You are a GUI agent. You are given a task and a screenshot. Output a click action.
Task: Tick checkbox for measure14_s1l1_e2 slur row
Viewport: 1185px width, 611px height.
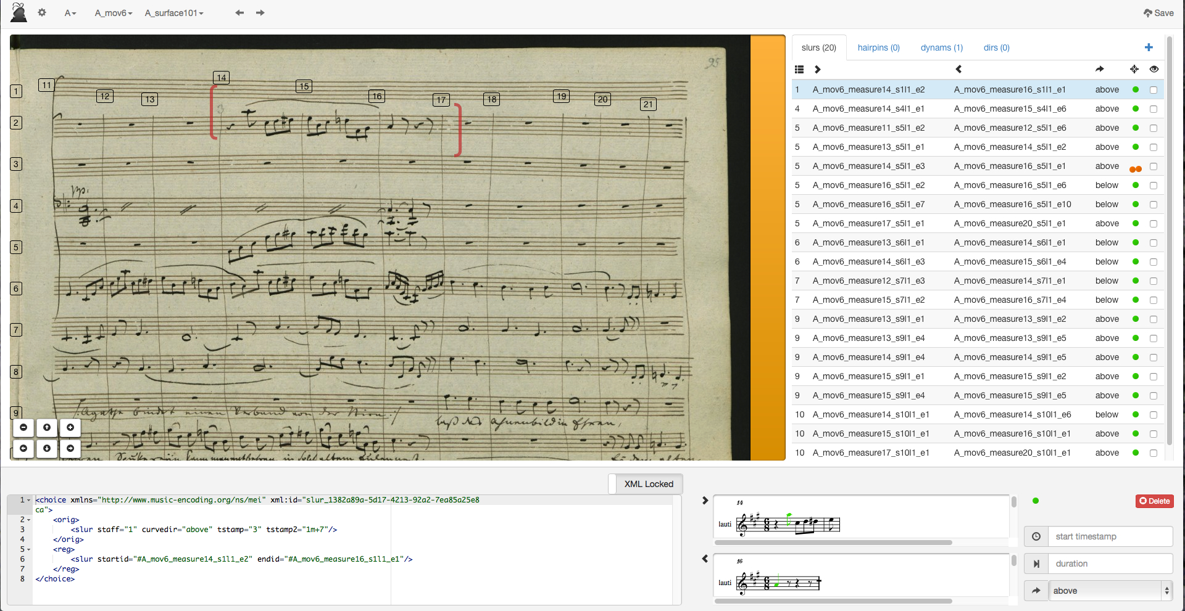(1153, 90)
